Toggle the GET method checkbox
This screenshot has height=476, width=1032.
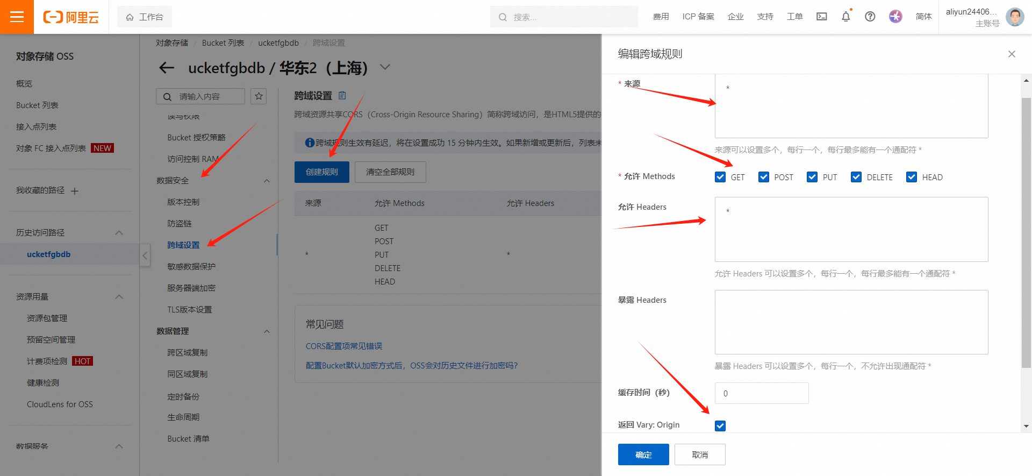pyautogui.click(x=720, y=177)
